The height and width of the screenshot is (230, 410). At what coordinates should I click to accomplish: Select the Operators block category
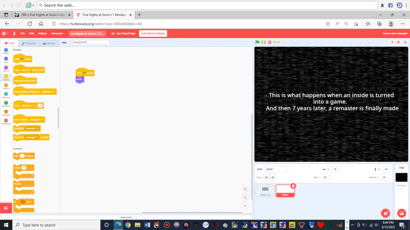6,104
